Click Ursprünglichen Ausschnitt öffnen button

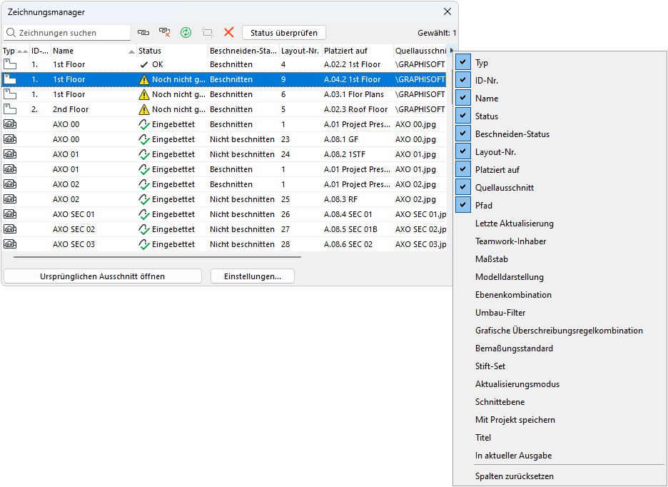(x=102, y=276)
